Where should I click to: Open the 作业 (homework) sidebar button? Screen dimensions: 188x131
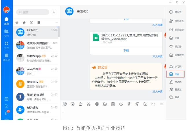pyautogui.click(x=175, y=74)
